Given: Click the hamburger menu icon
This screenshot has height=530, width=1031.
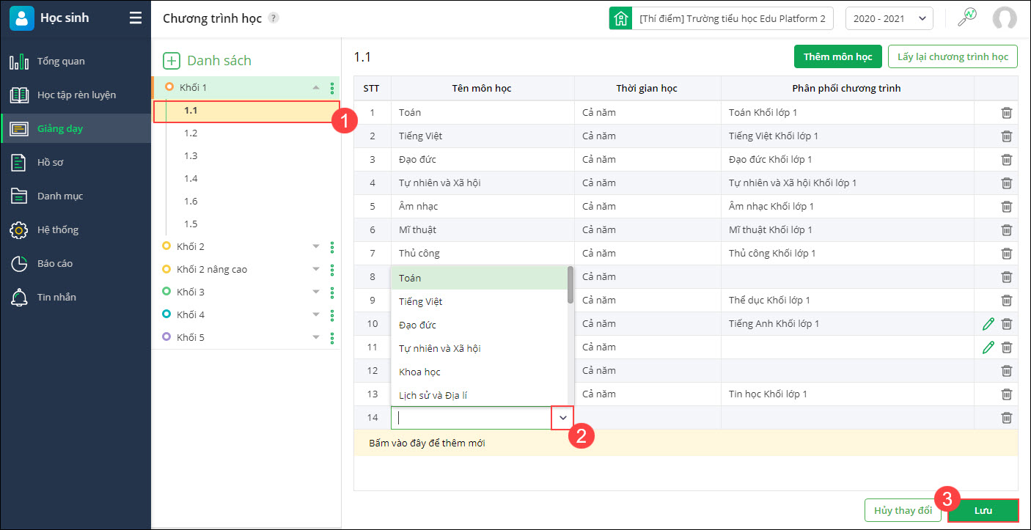Looking at the screenshot, I should [x=136, y=18].
